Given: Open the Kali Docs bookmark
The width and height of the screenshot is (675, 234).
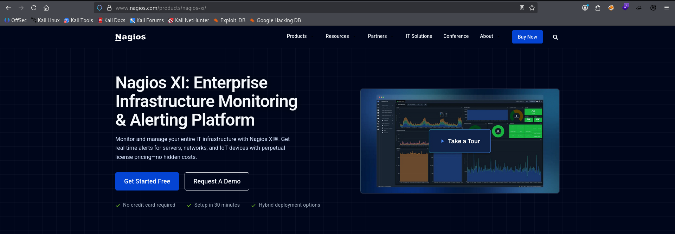Looking at the screenshot, I should pos(111,20).
